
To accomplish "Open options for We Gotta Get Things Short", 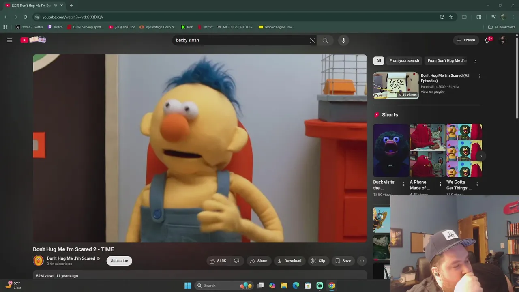I will [477, 184].
